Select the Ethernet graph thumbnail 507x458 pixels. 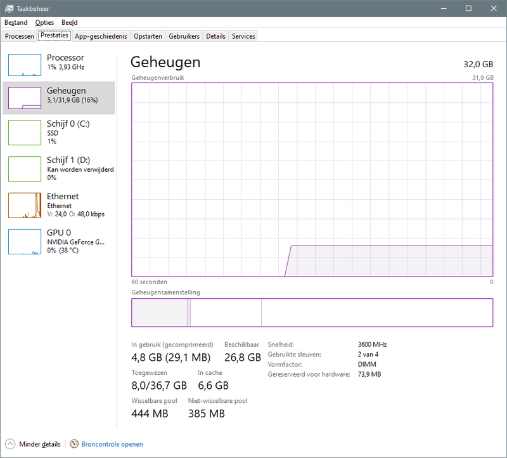pyautogui.click(x=25, y=205)
